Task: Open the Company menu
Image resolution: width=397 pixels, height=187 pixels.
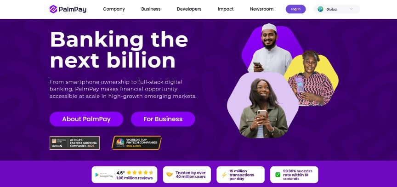Action: pos(114,9)
